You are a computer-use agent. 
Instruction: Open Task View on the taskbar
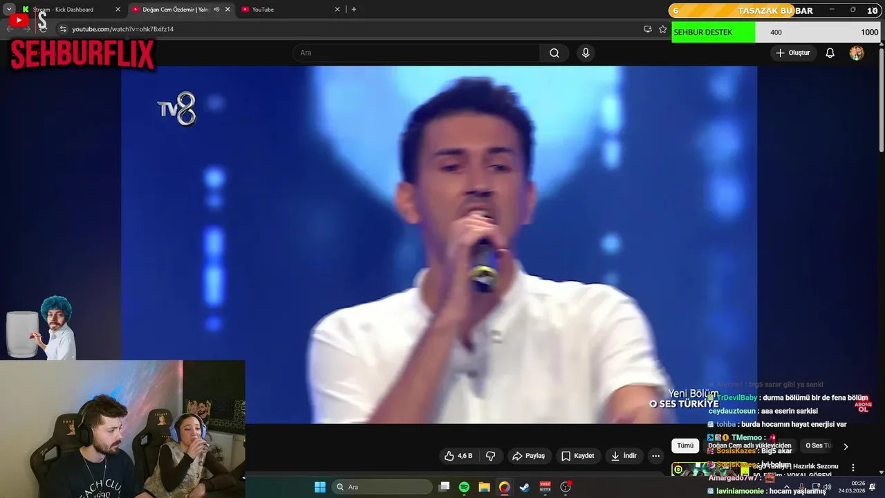445,487
